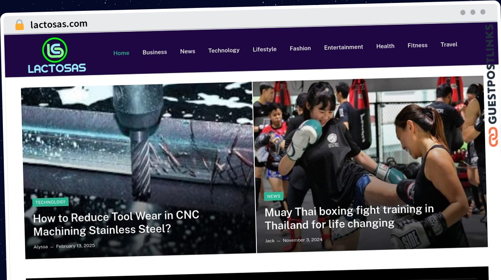This screenshot has width=501, height=280.
Task: Open the Muay Thai boxing training article
Action: pos(349,217)
